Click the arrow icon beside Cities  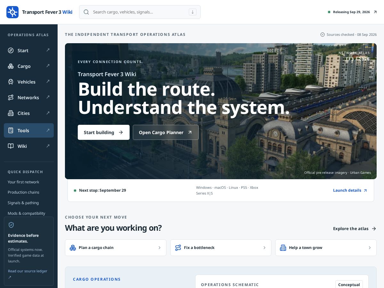(48, 113)
